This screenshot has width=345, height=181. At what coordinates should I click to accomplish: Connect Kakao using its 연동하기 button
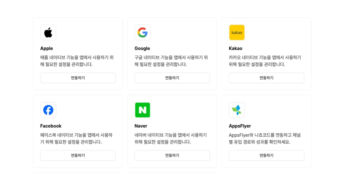pyautogui.click(x=266, y=78)
